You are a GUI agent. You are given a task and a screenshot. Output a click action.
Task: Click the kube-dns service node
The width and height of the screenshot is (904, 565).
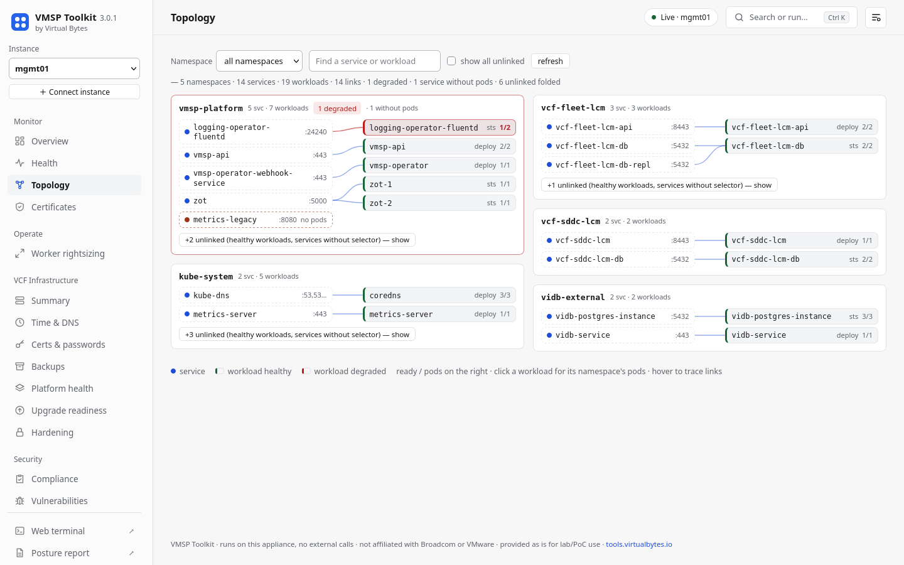256,295
